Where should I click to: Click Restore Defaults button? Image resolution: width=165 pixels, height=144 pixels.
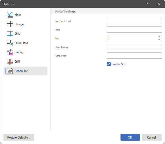pyautogui.click(x=19, y=137)
